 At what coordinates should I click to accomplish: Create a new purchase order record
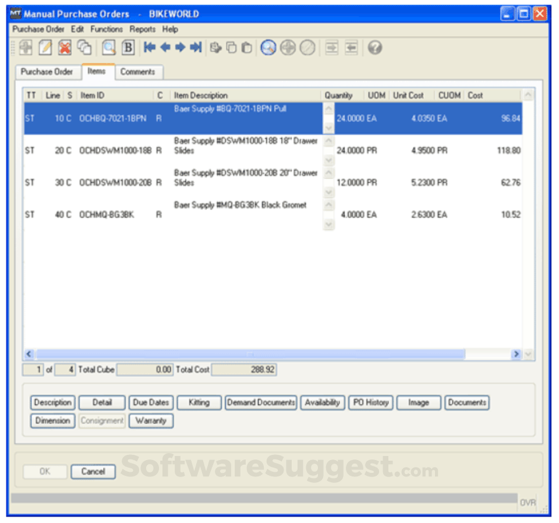26,48
